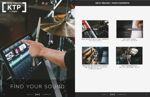This screenshot has height=97, width=150.
Task: Click the right page number in footer
Action: pos(146,94)
